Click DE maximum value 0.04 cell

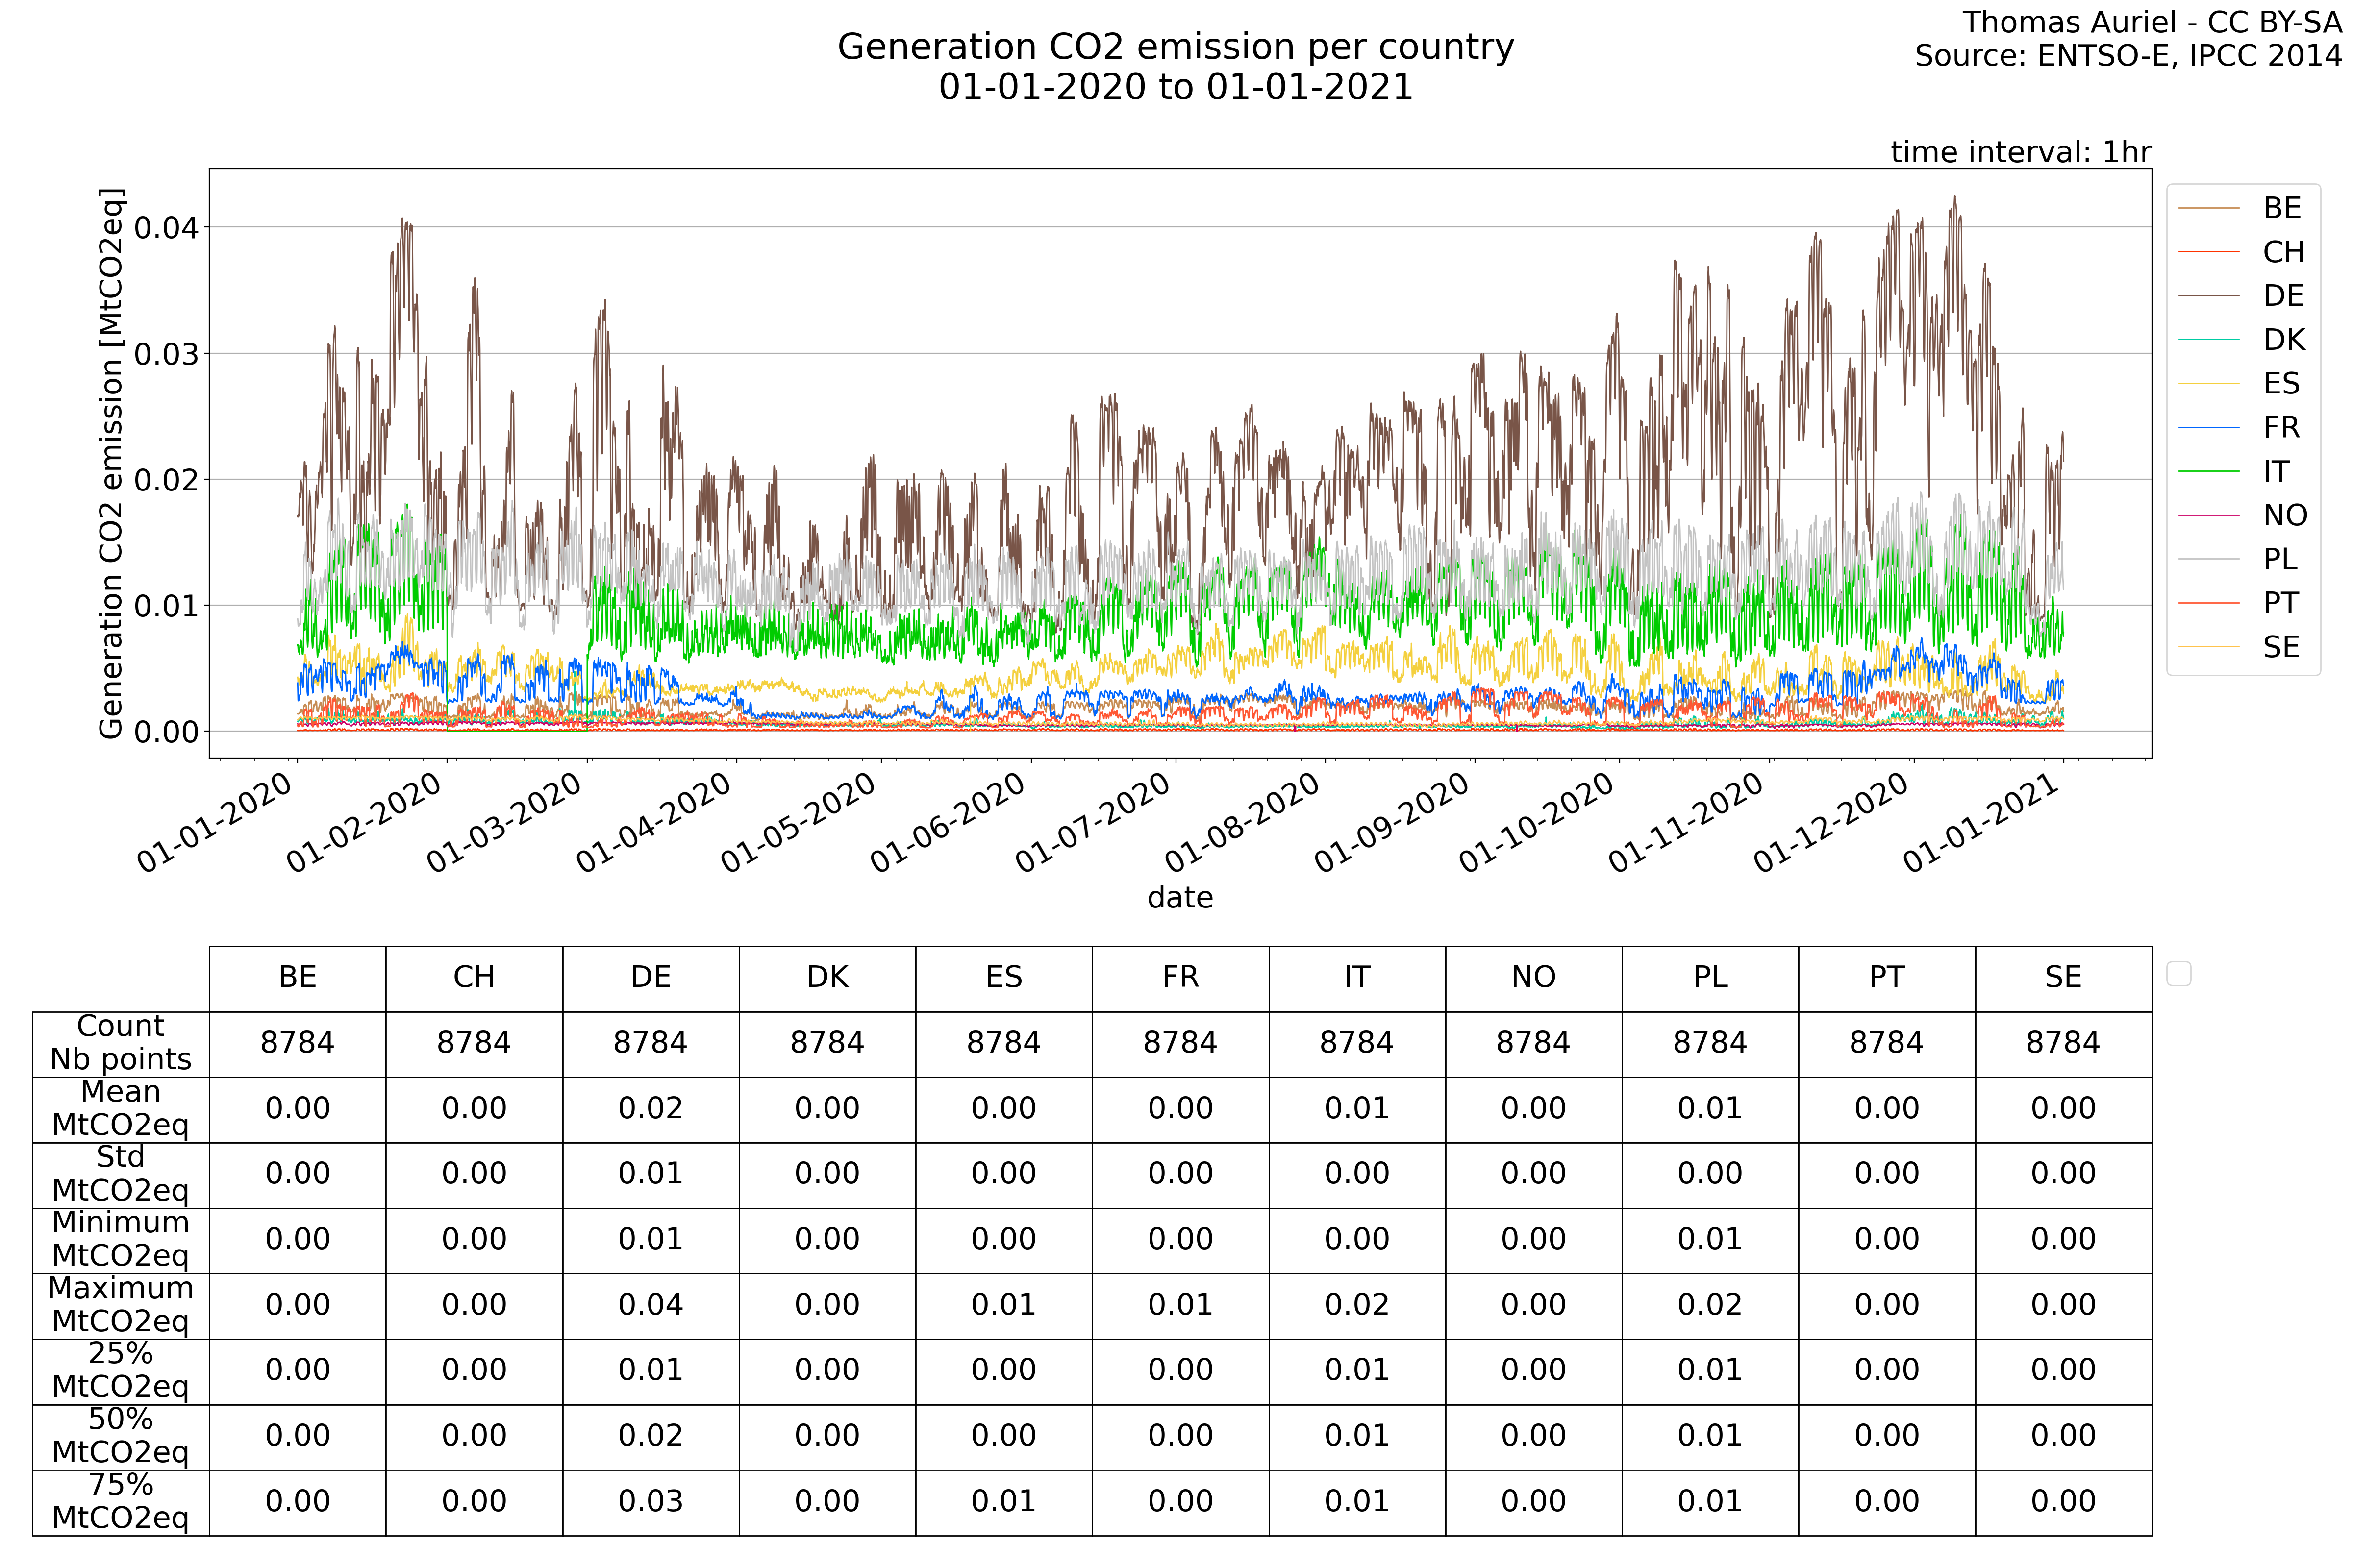pos(651,1305)
